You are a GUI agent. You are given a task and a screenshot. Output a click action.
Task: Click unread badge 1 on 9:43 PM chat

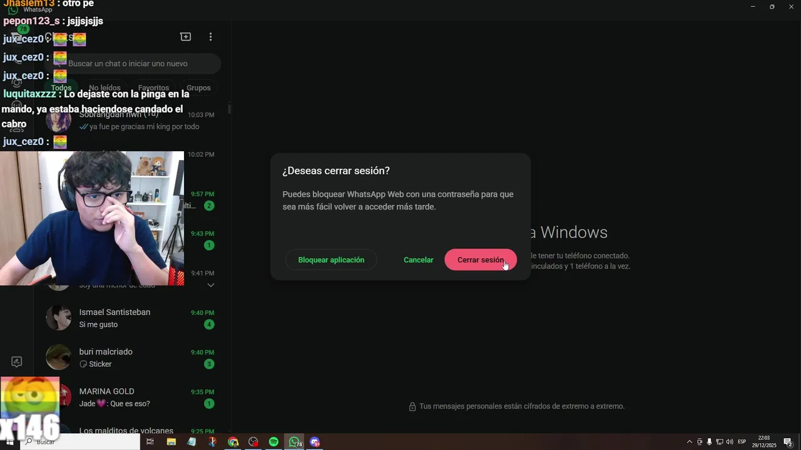pyautogui.click(x=209, y=245)
